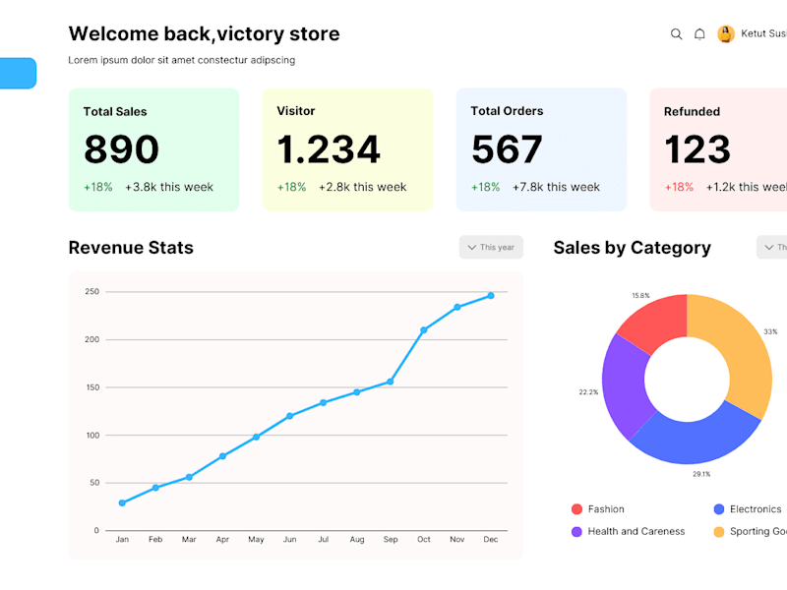Click the green +18% in Total Sales card
787x590 pixels.
tap(97, 187)
